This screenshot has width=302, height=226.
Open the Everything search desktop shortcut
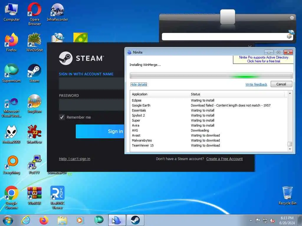pyautogui.click(x=12, y=165)
